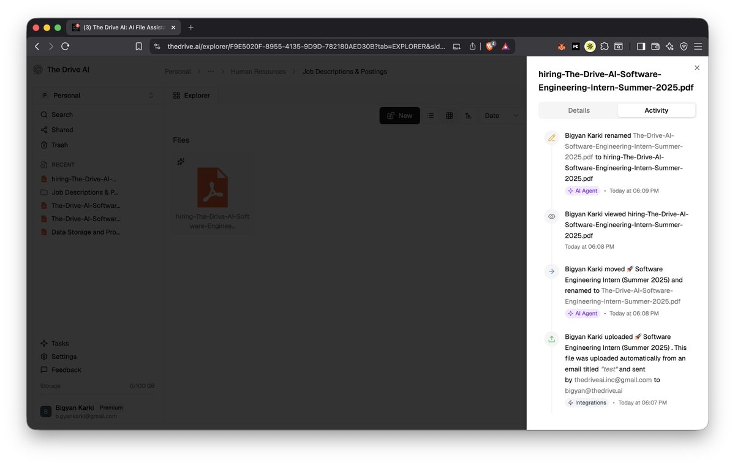Expand the breadcrumb ellipsis

tap(211, 72)
